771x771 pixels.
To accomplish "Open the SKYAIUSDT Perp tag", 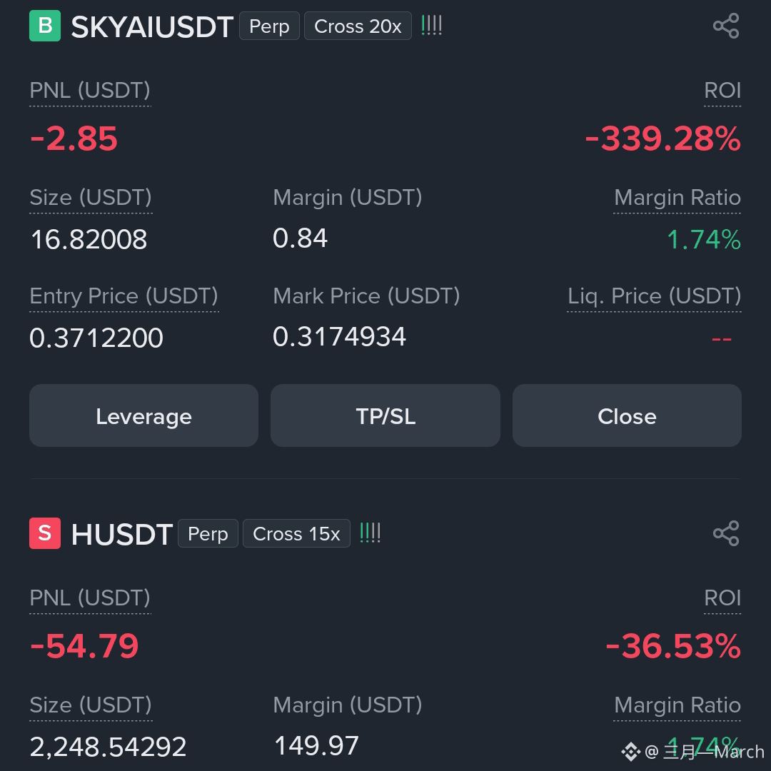I will [269, 26].
